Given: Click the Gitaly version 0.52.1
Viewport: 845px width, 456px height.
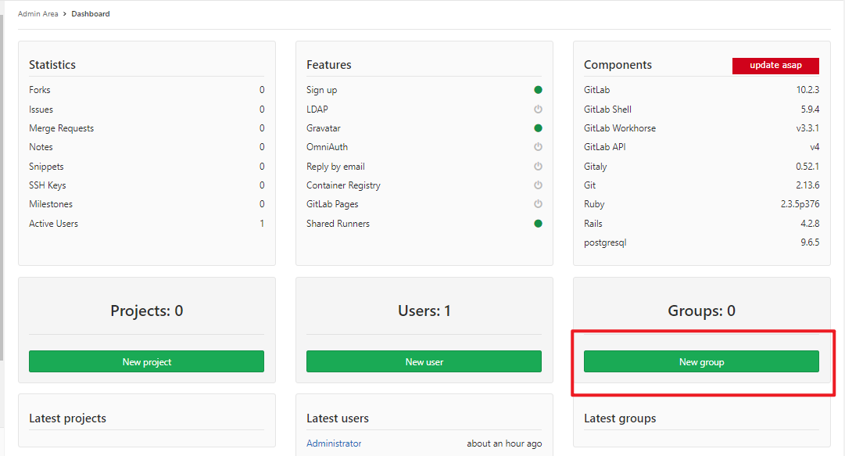Looking at the screenshot, I should [807, 167].
